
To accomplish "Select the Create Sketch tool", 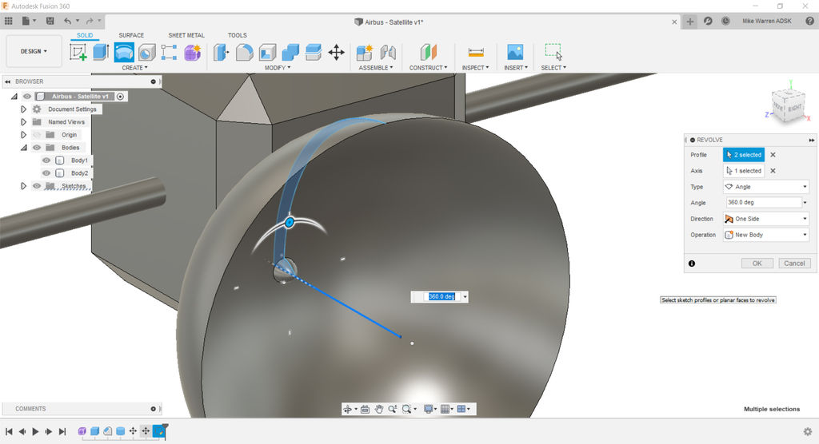I will coord(78,52).
